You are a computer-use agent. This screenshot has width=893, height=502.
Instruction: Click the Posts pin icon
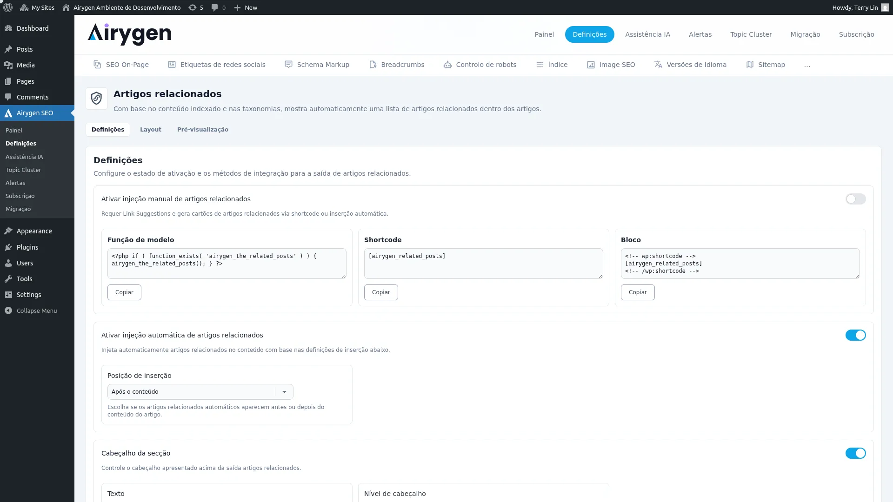[x=8, y=49]
